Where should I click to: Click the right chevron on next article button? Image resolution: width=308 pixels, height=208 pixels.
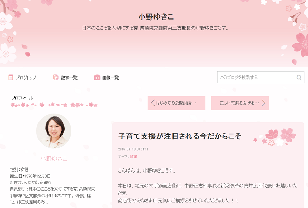pos(264,103)
